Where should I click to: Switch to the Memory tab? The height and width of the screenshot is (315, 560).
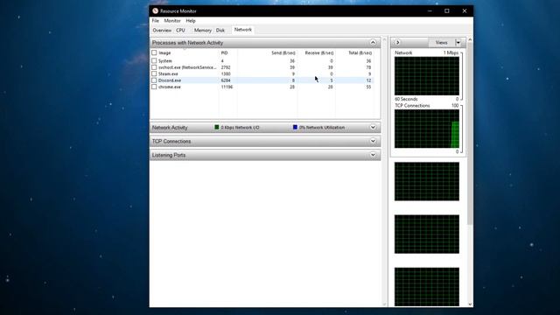(202, 31)
